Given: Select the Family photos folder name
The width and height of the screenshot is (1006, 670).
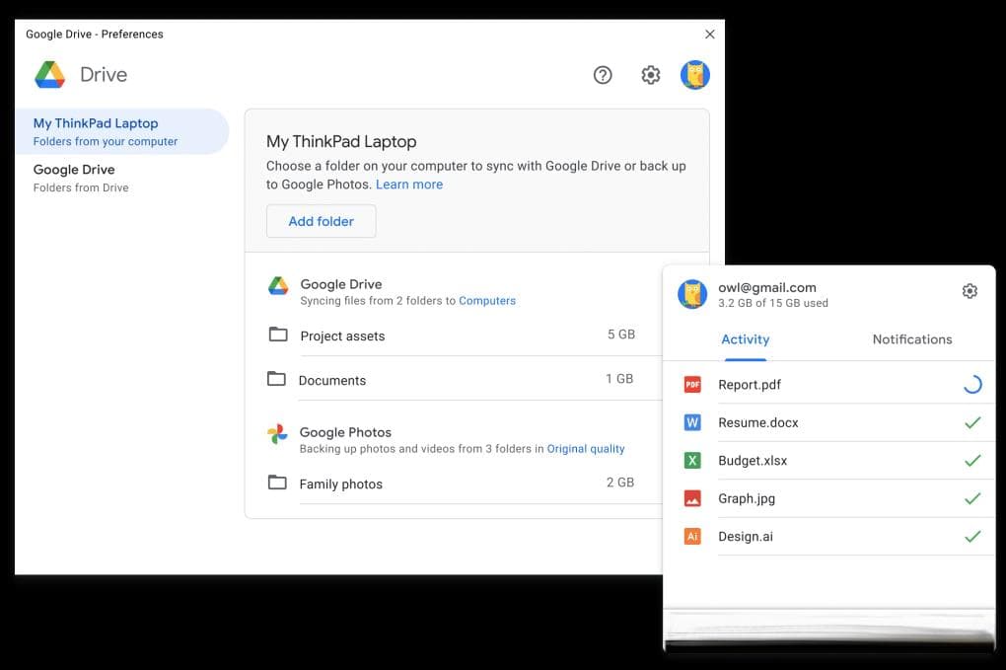Looking at the screenshot, I should [x=340, y=484].
